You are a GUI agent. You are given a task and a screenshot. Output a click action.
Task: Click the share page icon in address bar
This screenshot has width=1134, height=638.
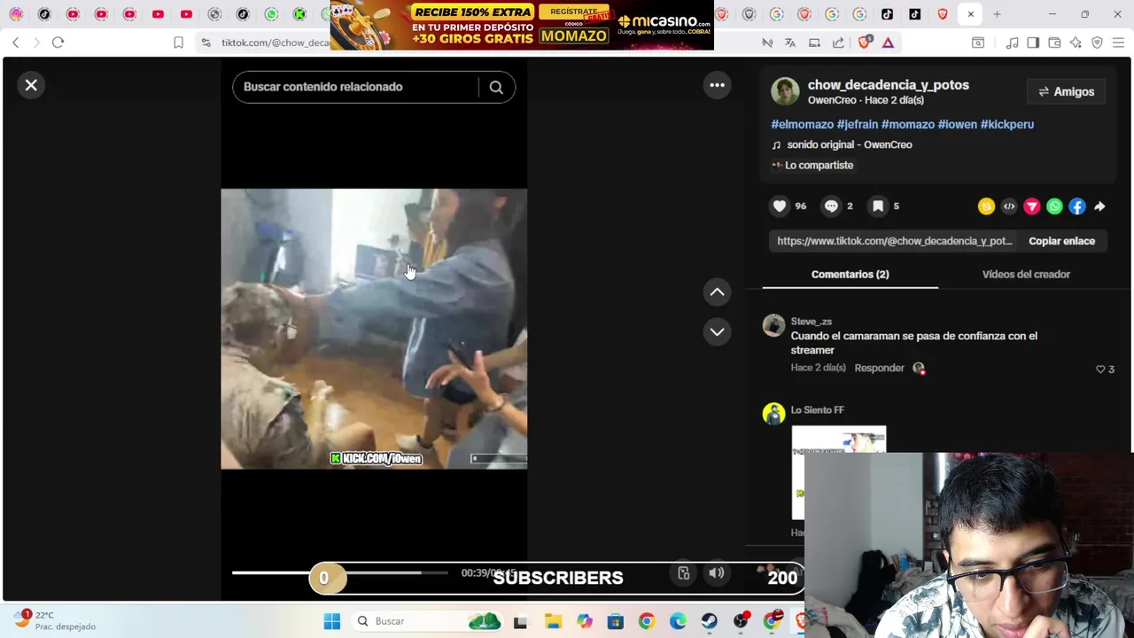(838, 43)
